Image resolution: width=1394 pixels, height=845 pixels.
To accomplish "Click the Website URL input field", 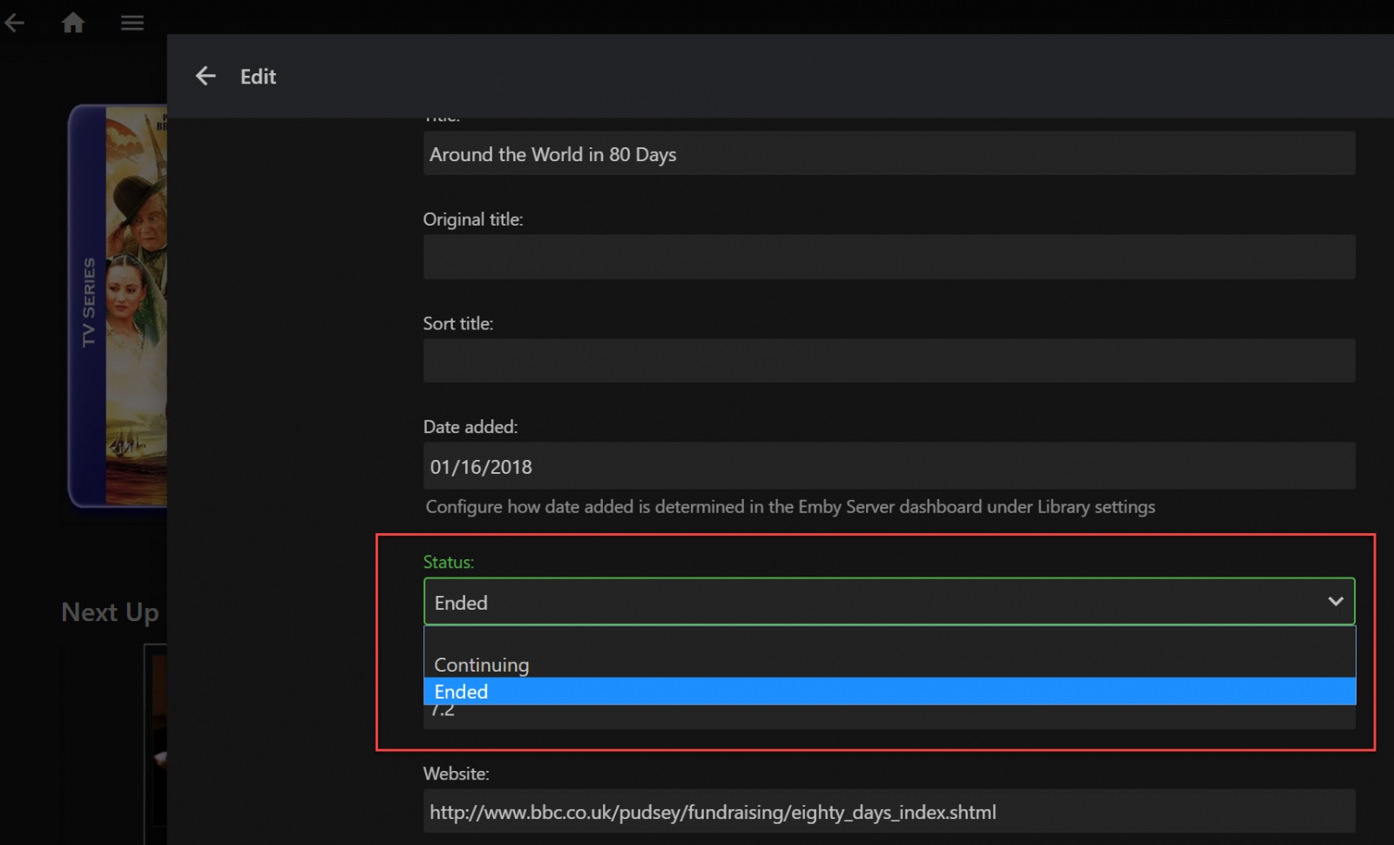I will 889,812.
